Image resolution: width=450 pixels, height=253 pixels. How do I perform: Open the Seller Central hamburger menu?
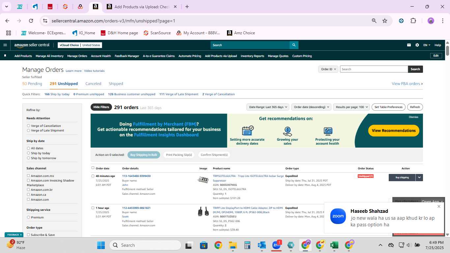pos(5,45)
